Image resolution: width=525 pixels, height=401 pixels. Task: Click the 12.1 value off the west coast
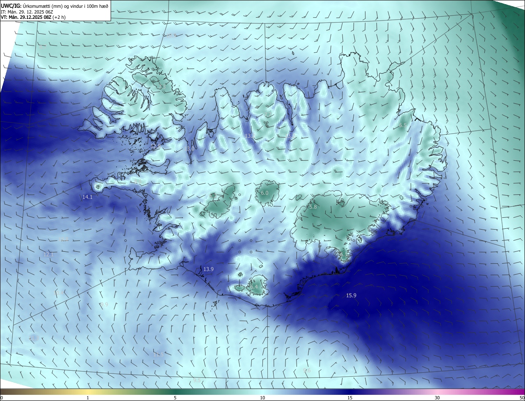[x=48, y=254]
